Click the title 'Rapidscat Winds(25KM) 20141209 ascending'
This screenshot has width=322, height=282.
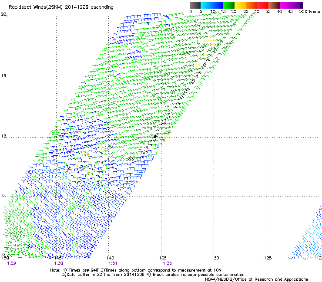click(61, 7)
